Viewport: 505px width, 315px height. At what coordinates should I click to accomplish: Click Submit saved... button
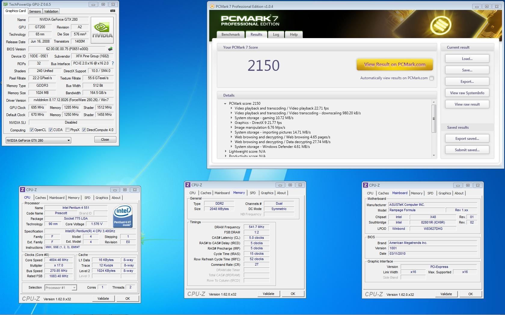467,150
